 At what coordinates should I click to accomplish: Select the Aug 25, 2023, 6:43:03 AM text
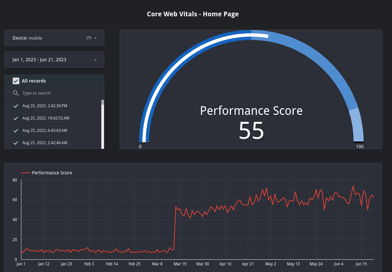[45, 131]
